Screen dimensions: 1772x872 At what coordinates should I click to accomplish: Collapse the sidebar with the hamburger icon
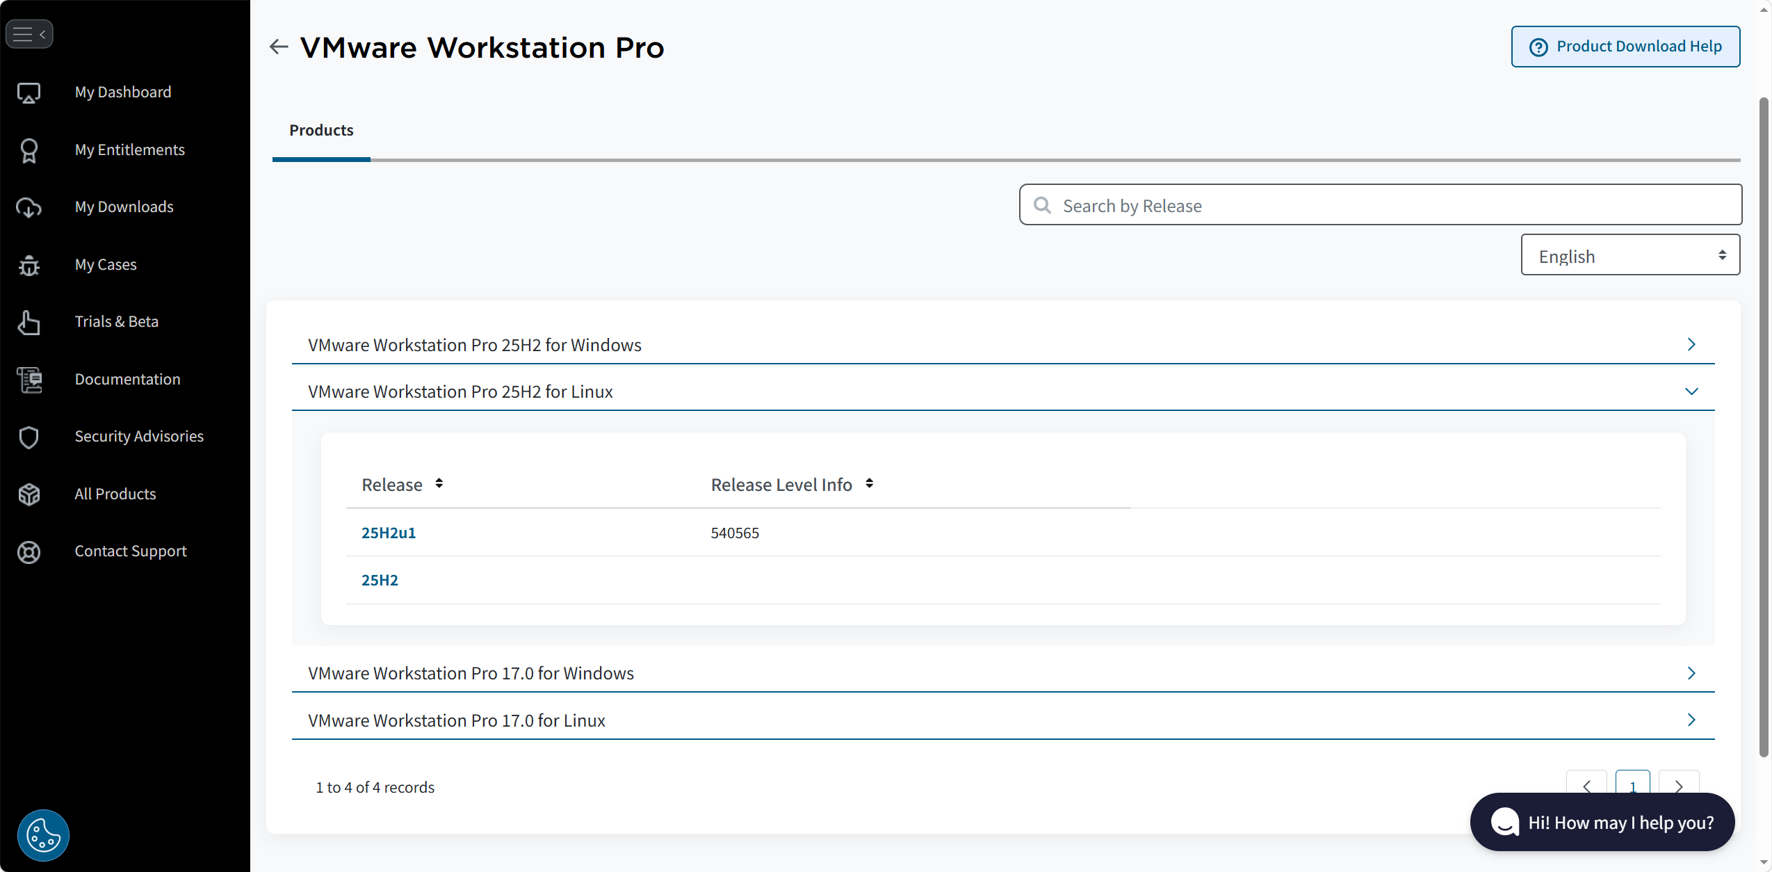(29, 34)
